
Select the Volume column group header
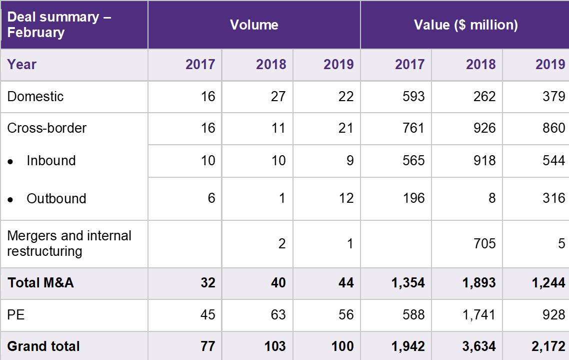pyautogui.click(x=253, y=25)
